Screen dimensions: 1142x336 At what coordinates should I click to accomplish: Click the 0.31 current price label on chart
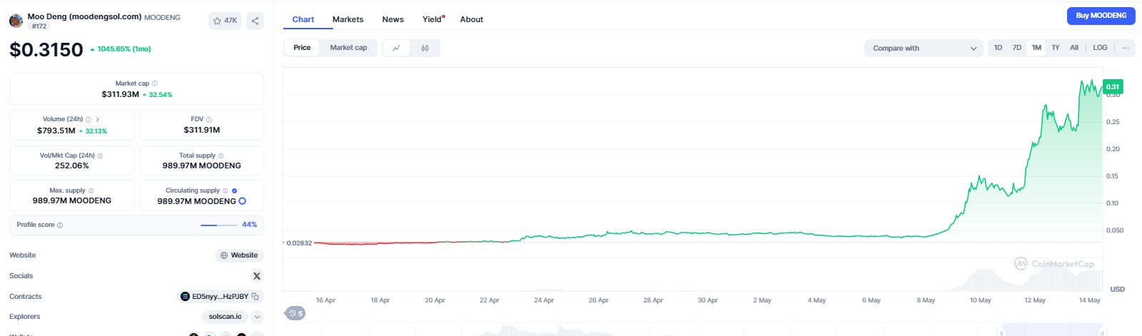[1113, 87]
